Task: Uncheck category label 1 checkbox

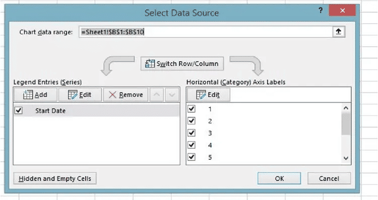Action: click(192, 109)
